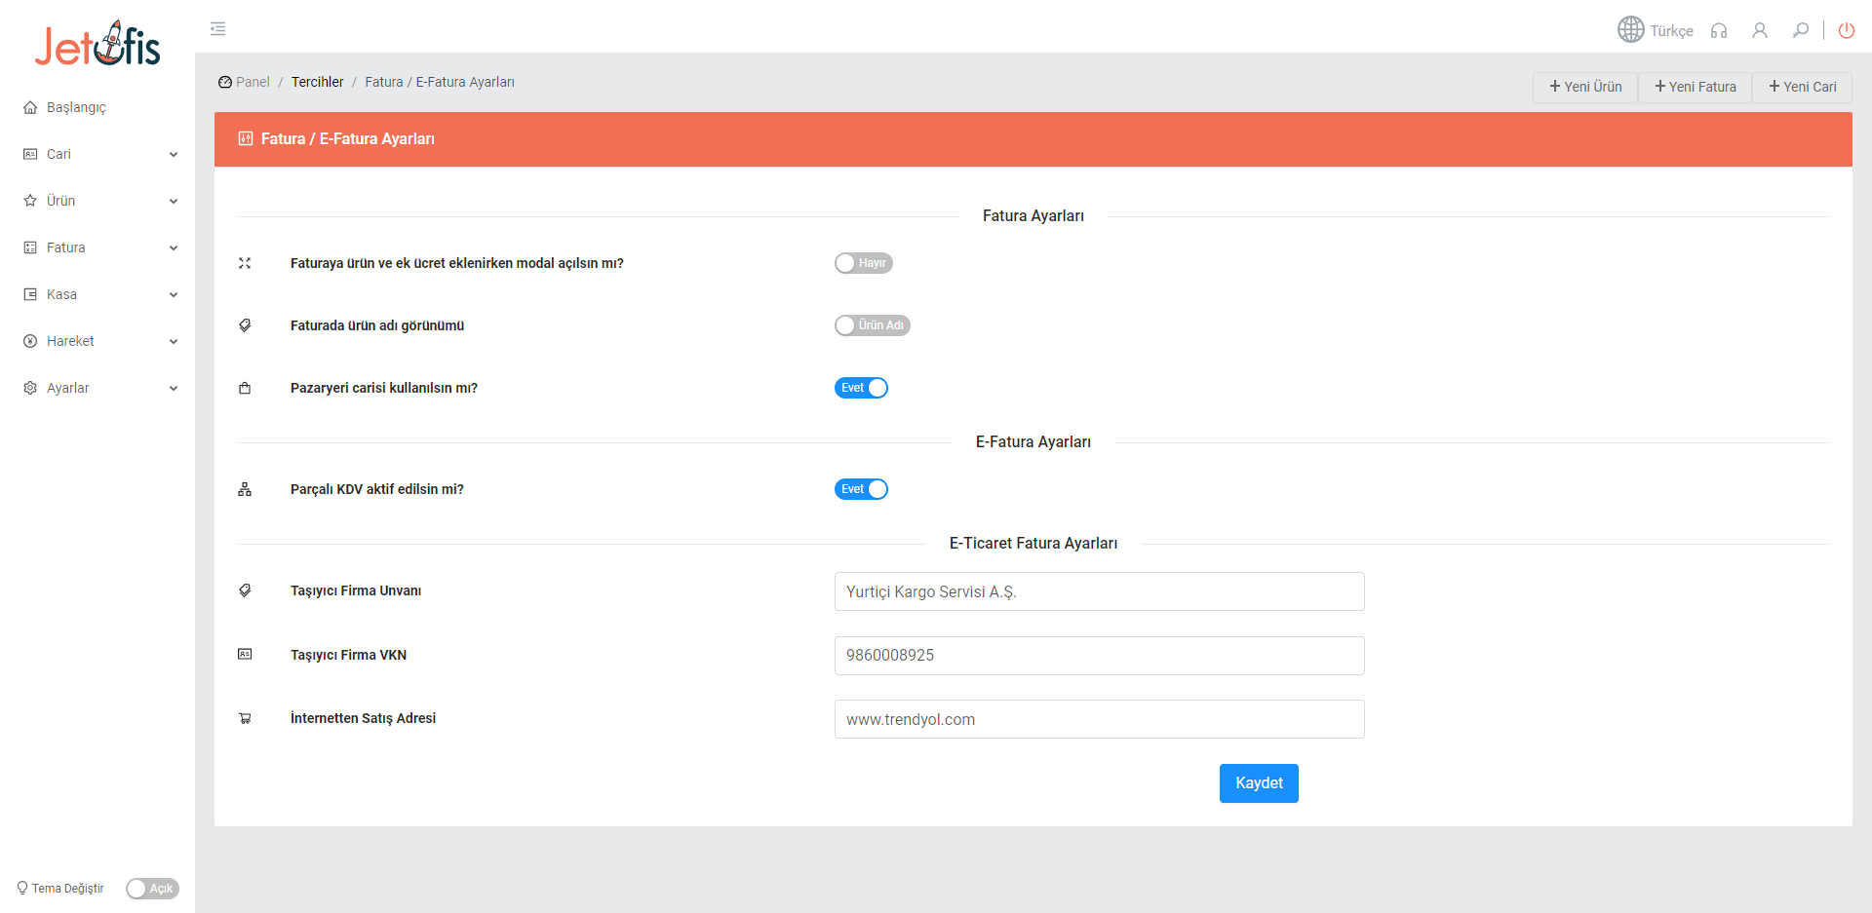Focus the İnternetten Satış Adresi field
This screenshot has height=913, width=1872.
1100,719
